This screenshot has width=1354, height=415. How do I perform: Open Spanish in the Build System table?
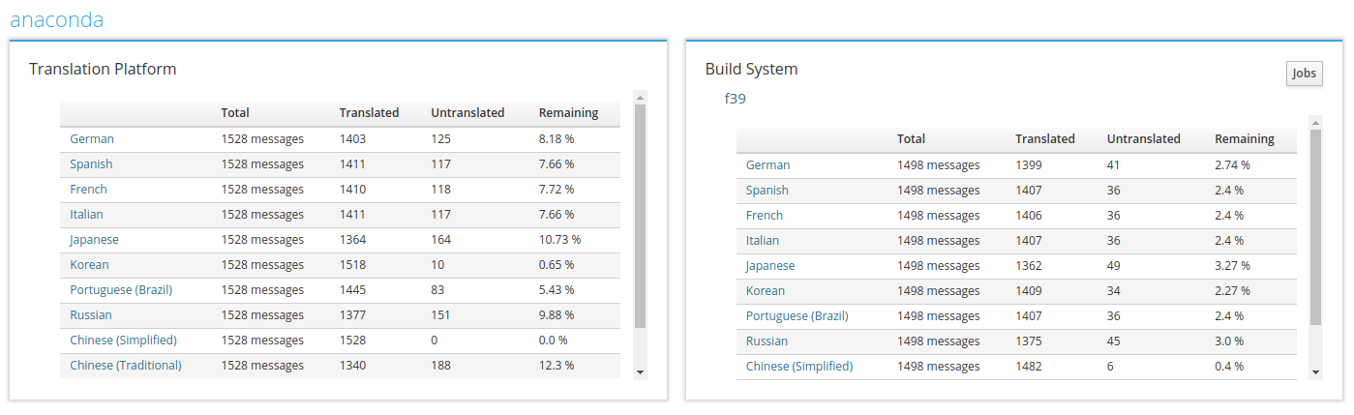click(767, 191)
